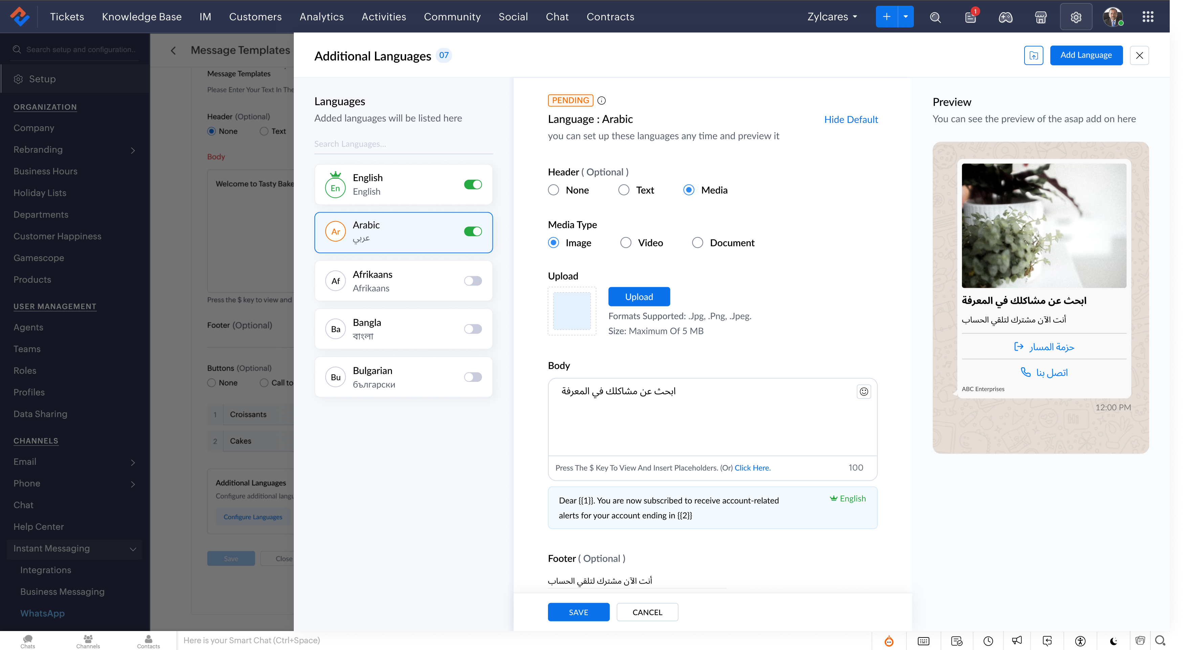The height and width of the screenshot is (650, 1187).
Task: Open the setup gear icon in top bar
Action: 1076,17
